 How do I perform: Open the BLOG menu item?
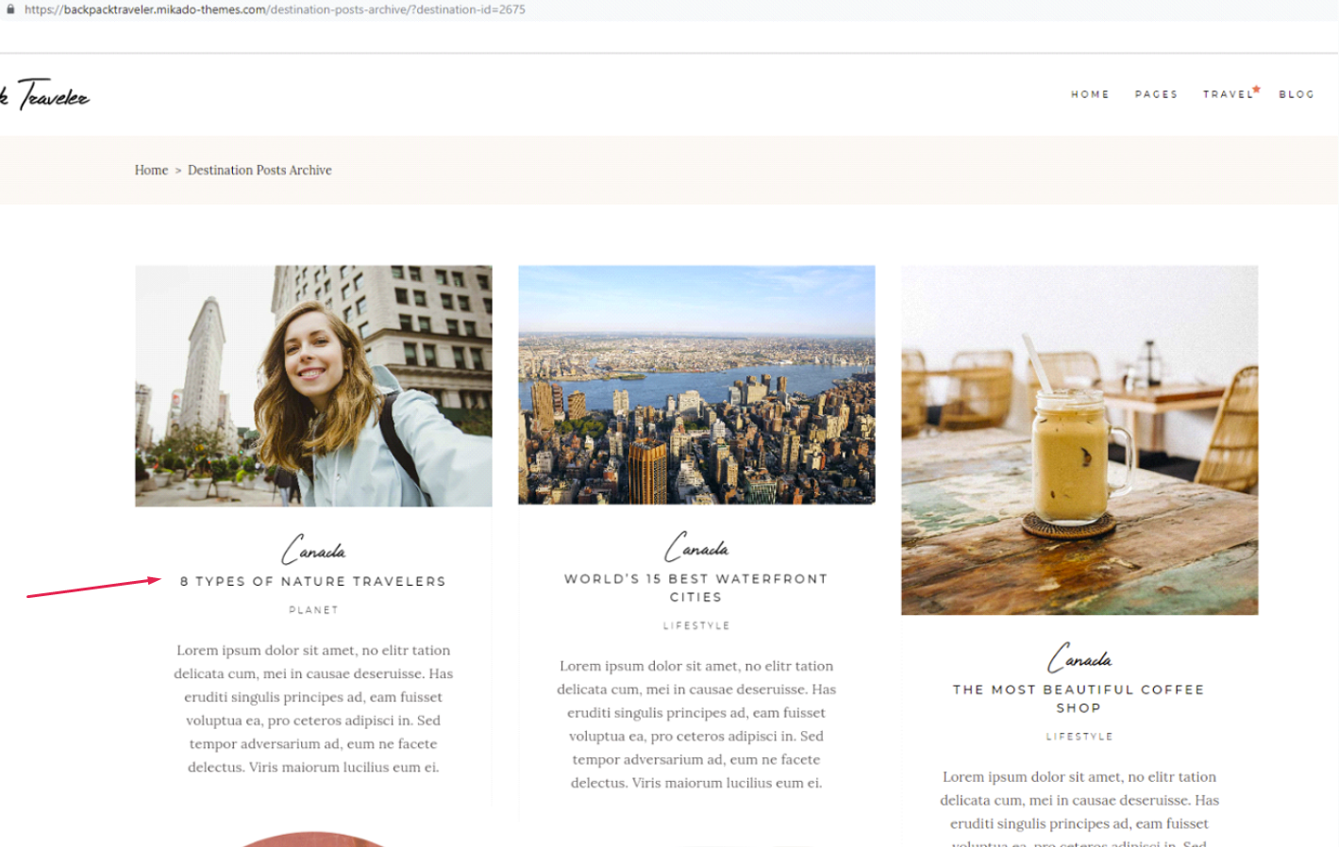coord(1297,94)
